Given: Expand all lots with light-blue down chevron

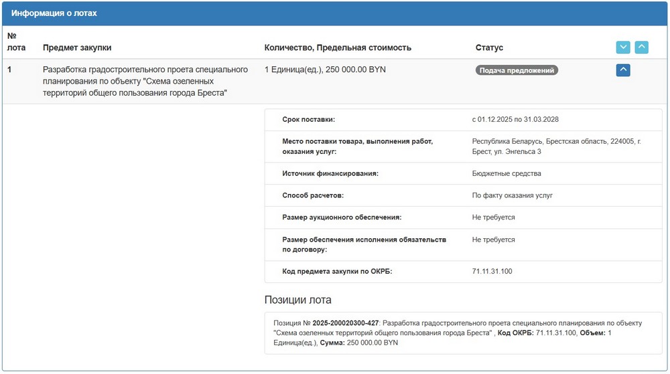Looking at the screenshot, I should tap(623, 48).
